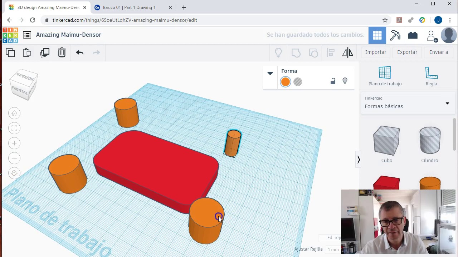Open the browser profile J avatar
Viewport: 458px width, 257px height.
tap(438, 20)
